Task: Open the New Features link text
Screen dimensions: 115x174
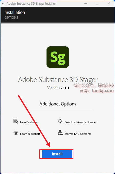Action: point(29,122)
